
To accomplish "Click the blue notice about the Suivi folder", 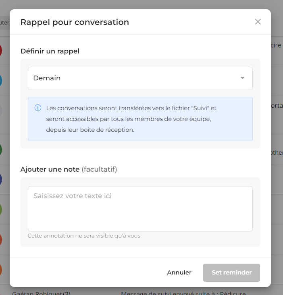I will click(x=140, y=119).
